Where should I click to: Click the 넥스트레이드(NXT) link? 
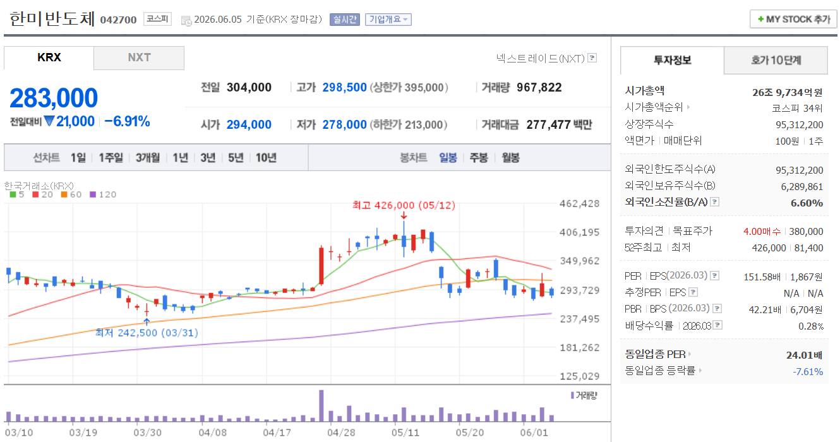click(x=540, y=58)
